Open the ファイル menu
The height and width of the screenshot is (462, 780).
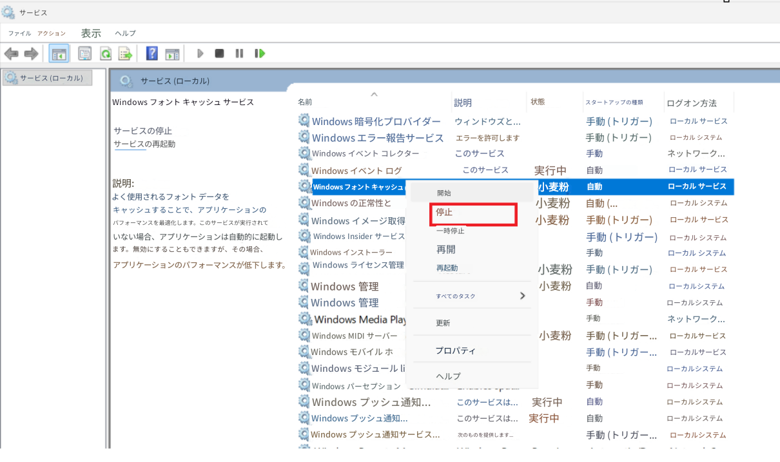(19, 33)
